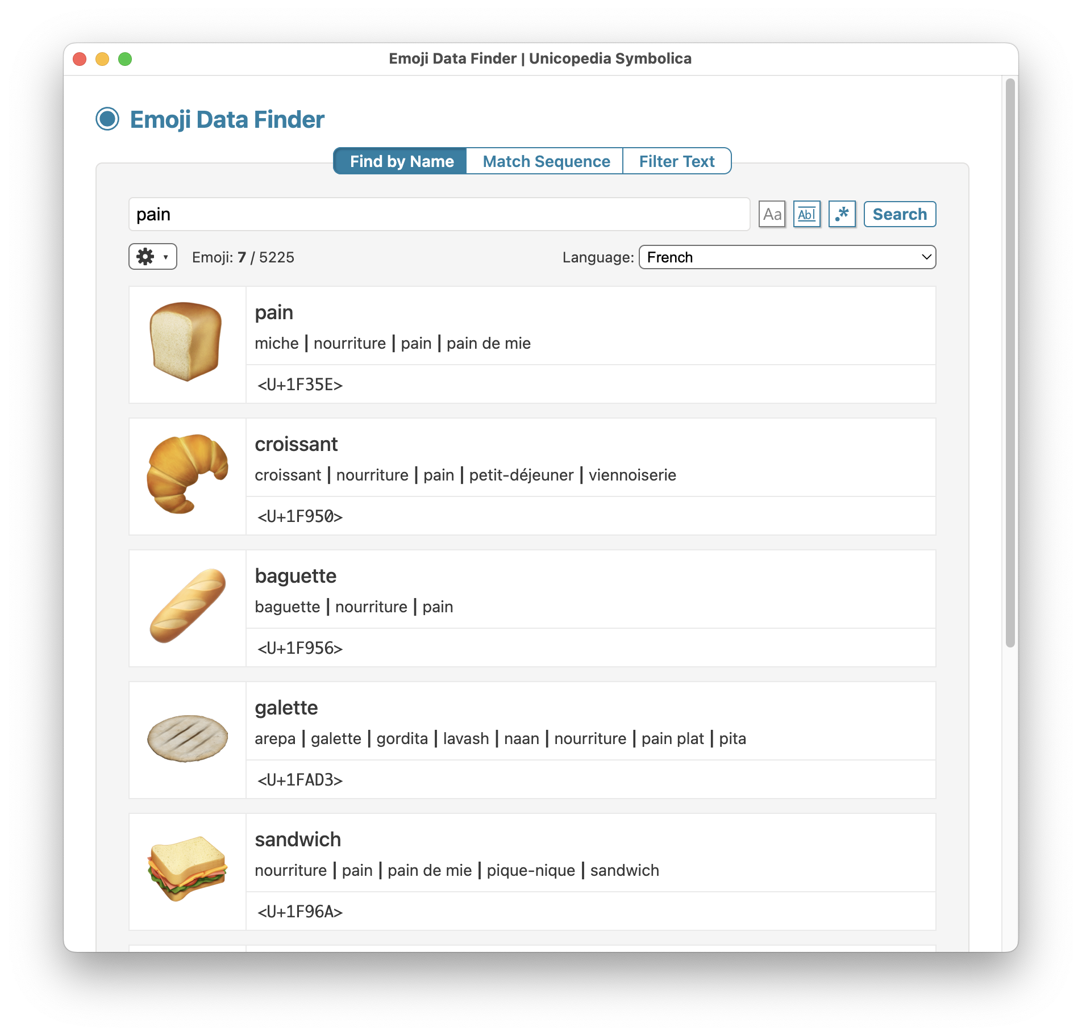Focus the search field containing pain

coord(439,214)
